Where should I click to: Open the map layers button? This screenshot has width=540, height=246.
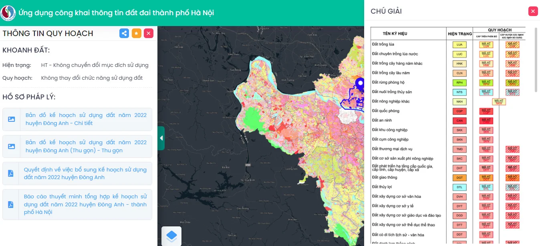point(171,236)
